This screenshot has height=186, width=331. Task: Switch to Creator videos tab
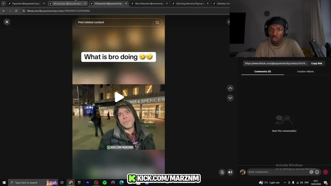(x=305, y=72)
